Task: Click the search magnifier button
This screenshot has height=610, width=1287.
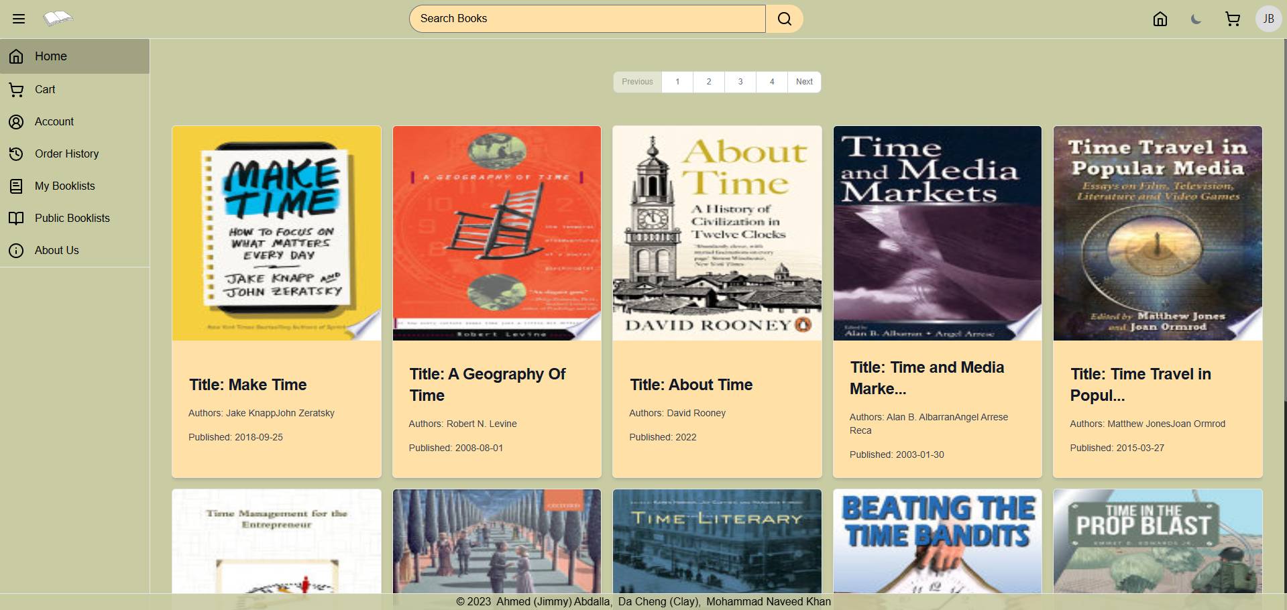Action: point(784,19)
